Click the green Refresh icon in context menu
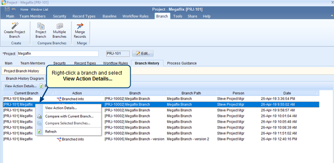This screenshot has width=334, height=163. pos(39,132)
